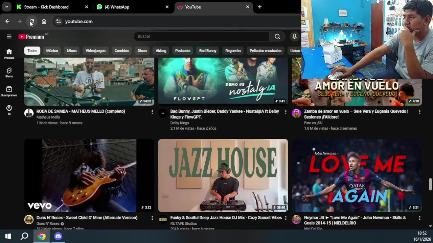
Task: Open Matheus Mello channel name link
Action: [x=48, y=117]
